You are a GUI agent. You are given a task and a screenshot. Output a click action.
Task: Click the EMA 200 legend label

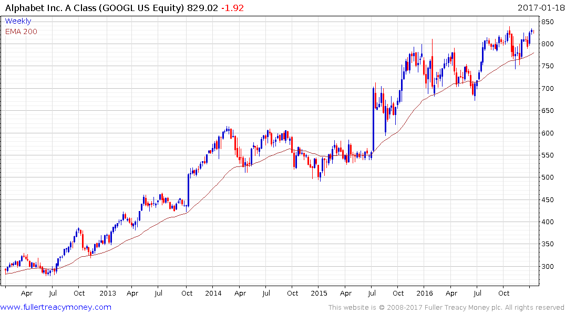click(x=21, y=31)
